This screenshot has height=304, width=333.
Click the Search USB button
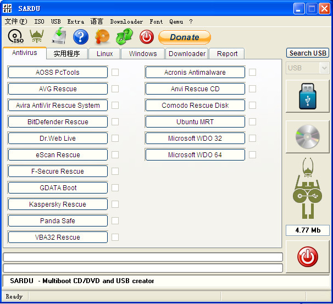(x=308, y=53)
